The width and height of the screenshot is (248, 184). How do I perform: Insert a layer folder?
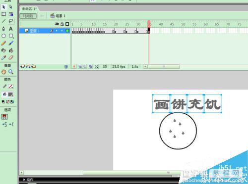tap(33, 66)
